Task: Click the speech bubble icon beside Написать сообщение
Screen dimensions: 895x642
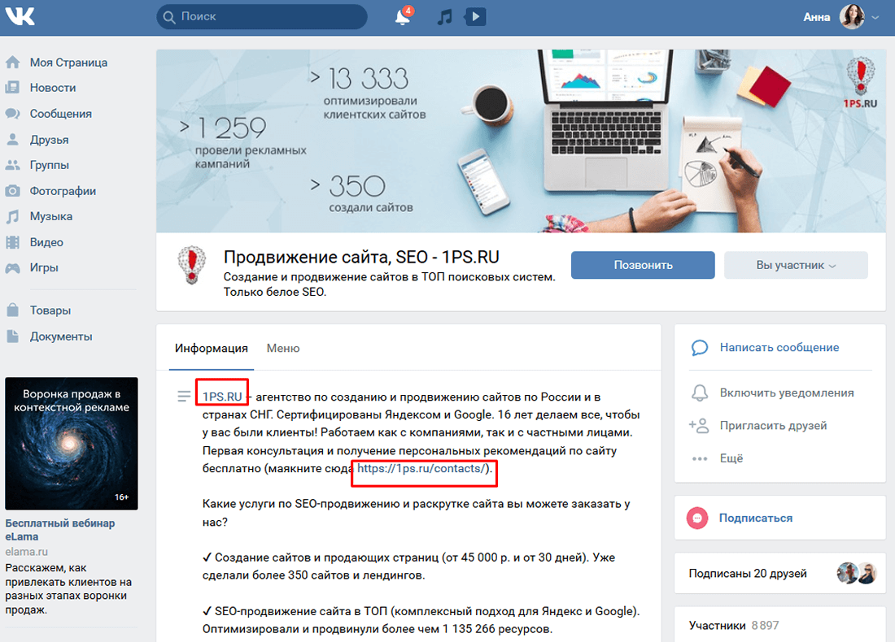Action: coord(700,348)
